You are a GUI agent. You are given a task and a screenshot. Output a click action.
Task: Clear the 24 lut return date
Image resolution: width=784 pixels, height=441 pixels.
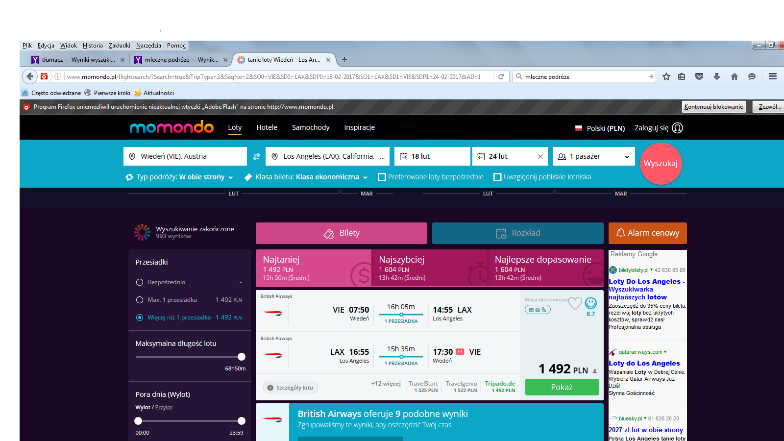(x=540, y=156)
